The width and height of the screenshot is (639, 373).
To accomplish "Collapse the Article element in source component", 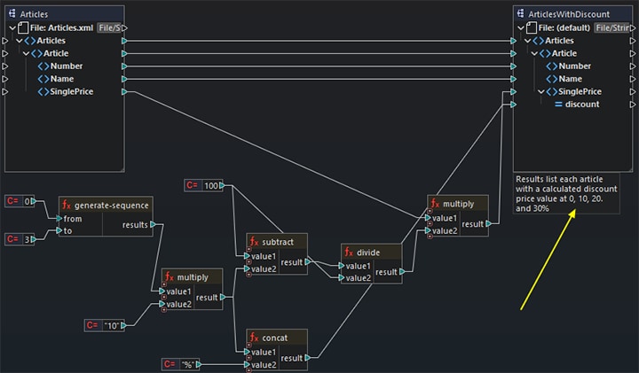I will coord(26,53).
